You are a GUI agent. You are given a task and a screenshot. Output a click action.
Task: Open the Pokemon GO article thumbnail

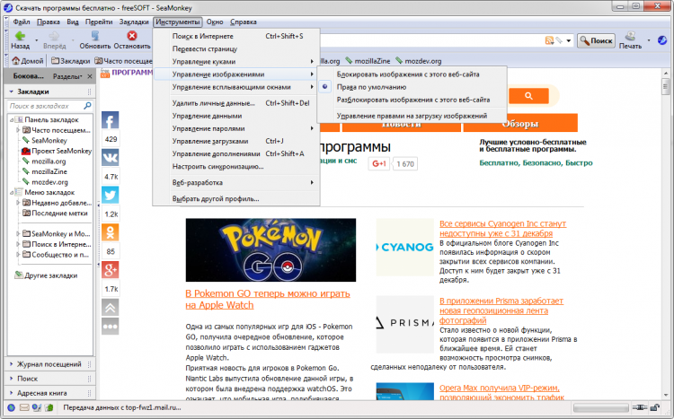click(x=270, y=249)
